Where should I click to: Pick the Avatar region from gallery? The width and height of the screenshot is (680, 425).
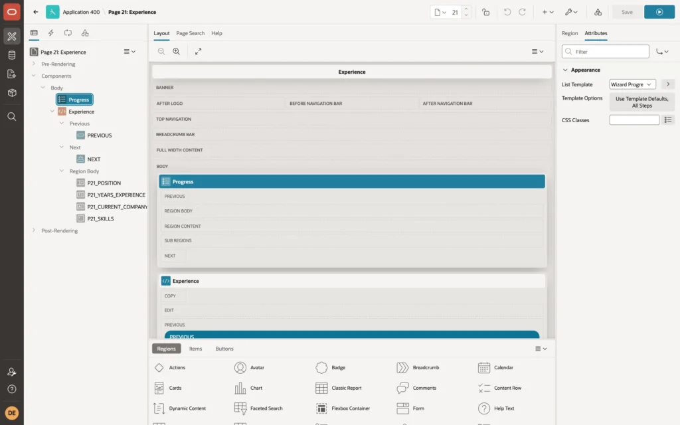(x=250, y=367)
